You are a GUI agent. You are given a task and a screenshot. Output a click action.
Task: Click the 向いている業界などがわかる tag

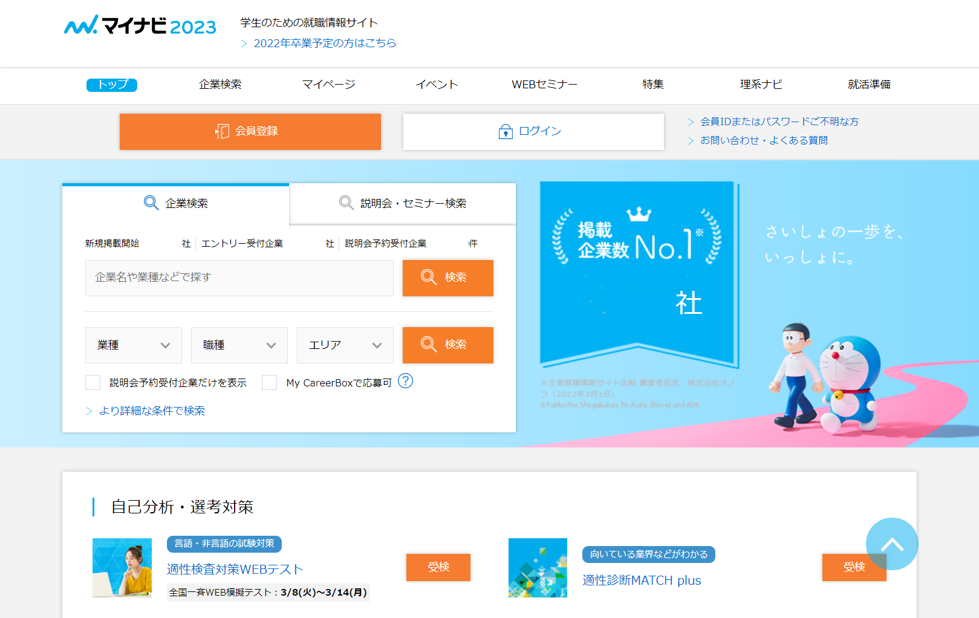(x=649, y=555)
